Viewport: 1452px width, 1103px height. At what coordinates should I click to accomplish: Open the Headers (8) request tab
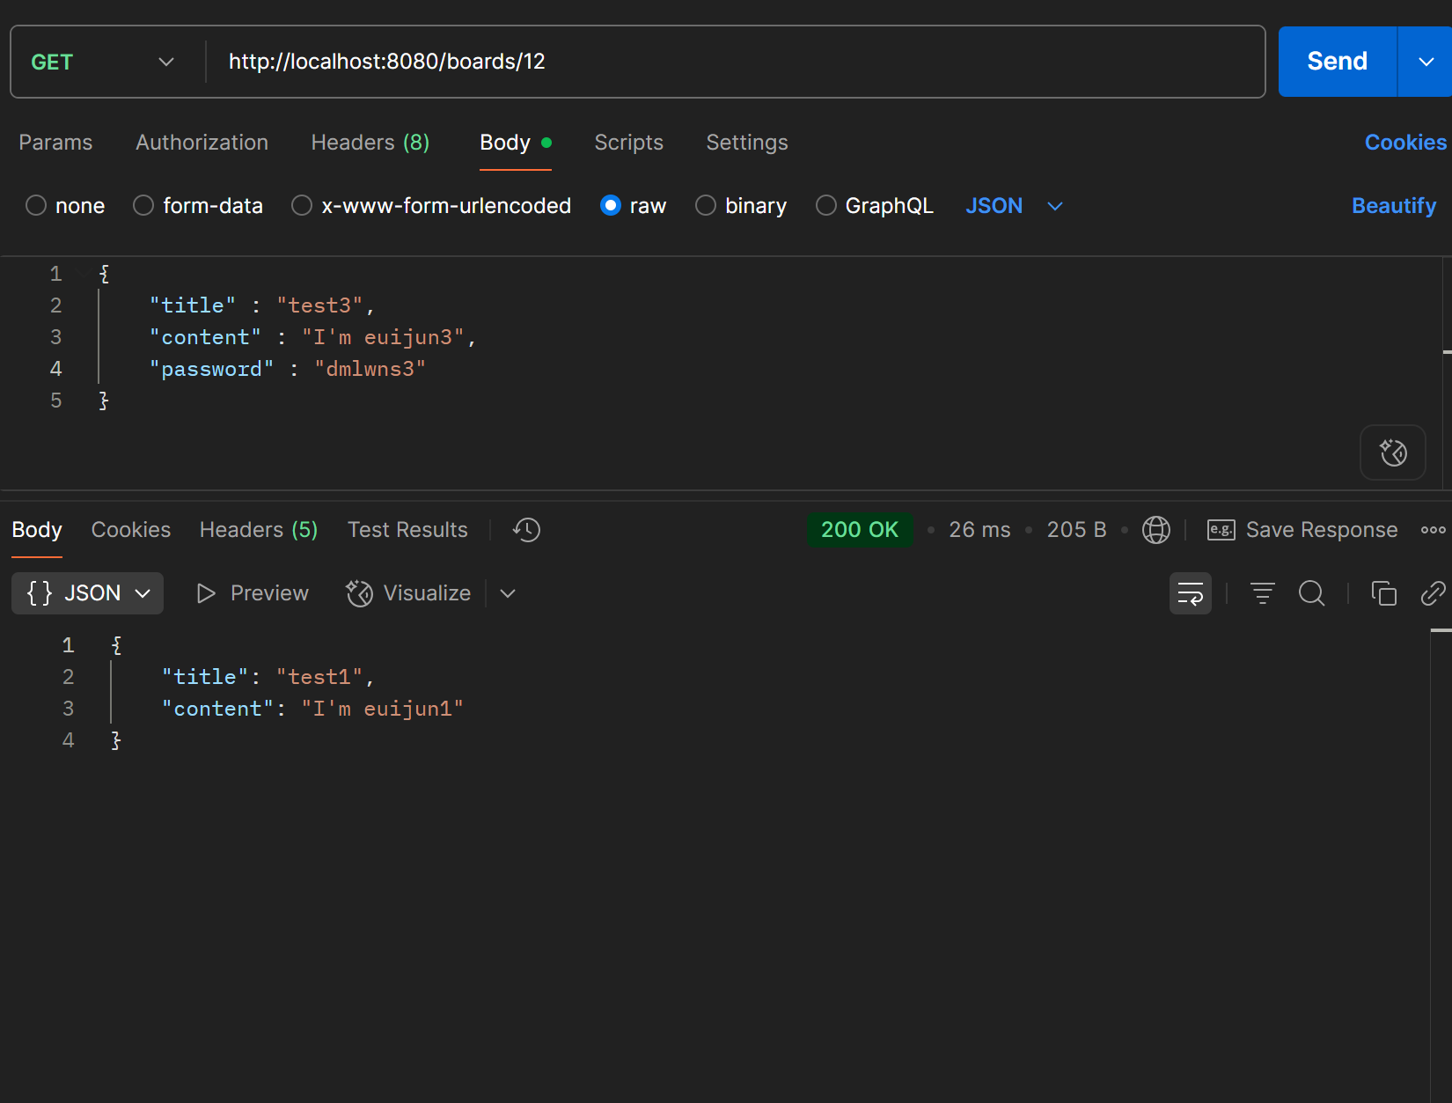pos(370,143)
